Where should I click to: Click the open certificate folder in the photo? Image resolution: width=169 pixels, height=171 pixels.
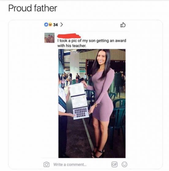coord(79,101)
